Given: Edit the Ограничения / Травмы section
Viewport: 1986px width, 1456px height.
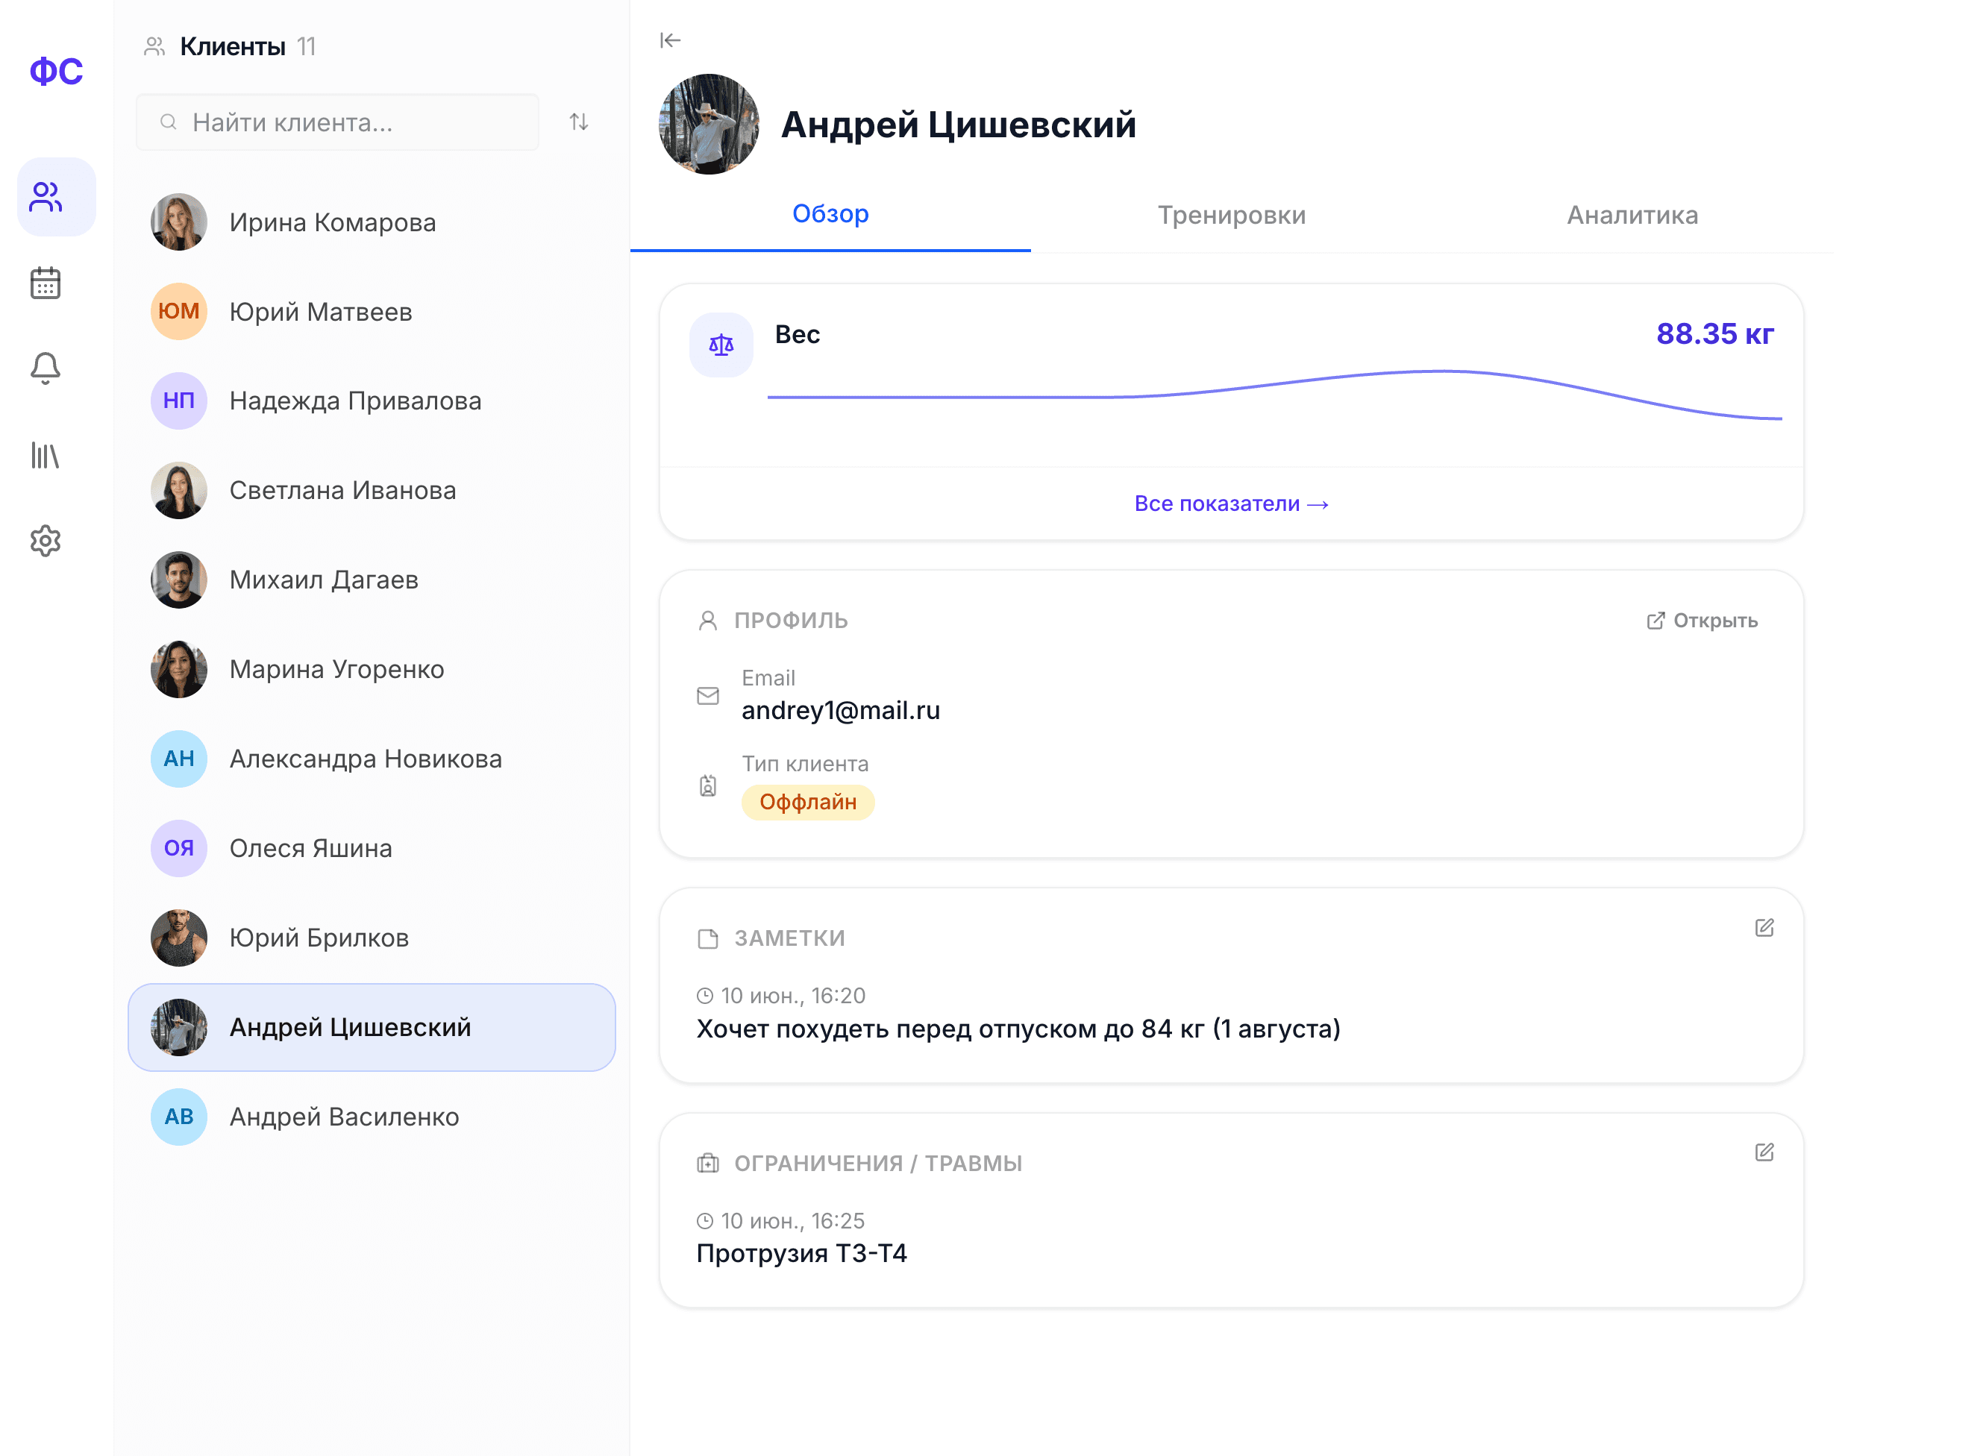Looking at the screenshot, I should pyautogui.click(x=1764, y=1152).
